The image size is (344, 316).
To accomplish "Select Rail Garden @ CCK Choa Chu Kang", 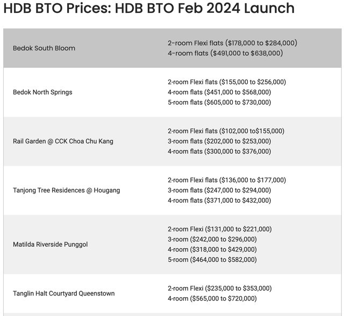I will point(63,141).
